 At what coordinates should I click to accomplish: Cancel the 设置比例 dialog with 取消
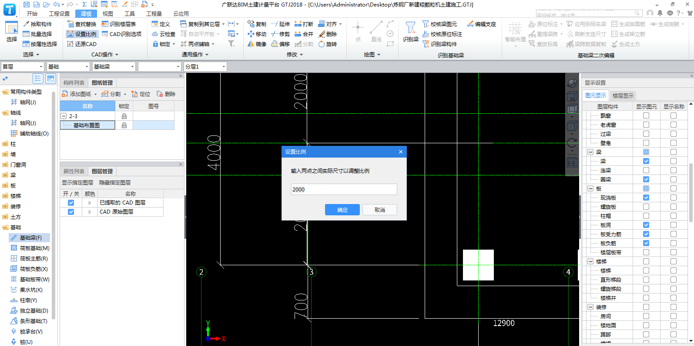click(x=380, y=210)
